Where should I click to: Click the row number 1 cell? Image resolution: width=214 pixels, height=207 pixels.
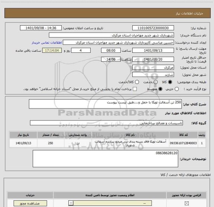click(202, 143)
